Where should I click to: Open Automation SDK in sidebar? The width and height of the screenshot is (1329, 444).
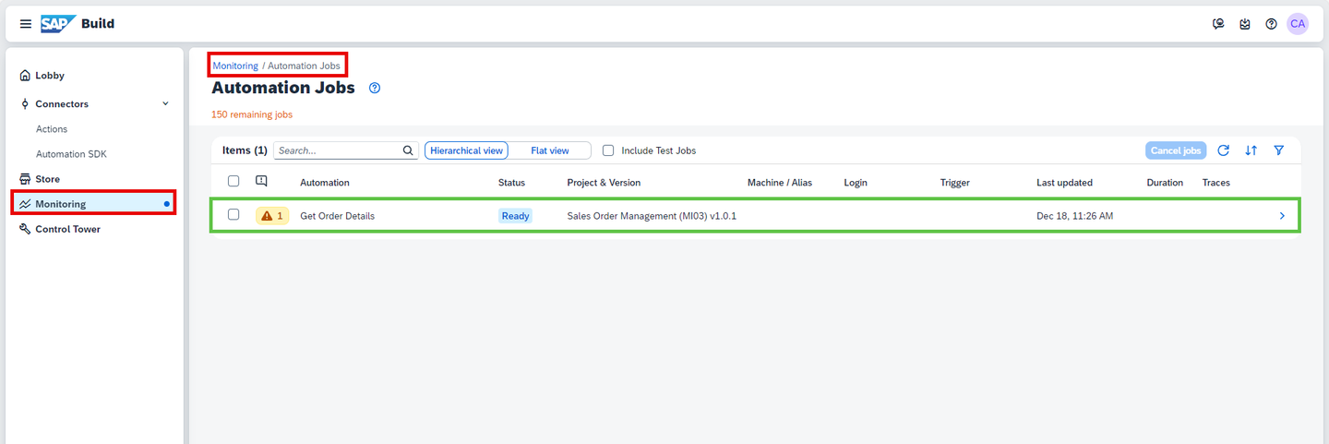tap(71, 154)
